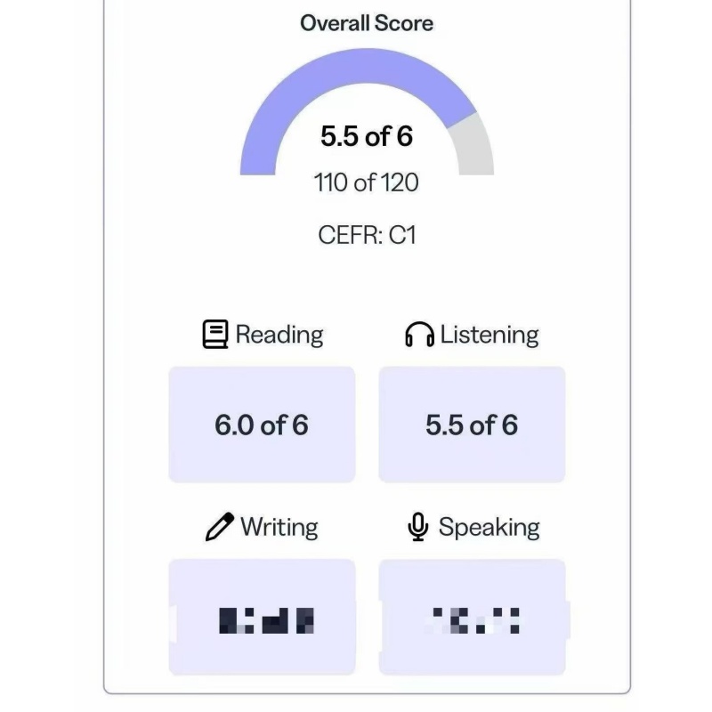Image resolution: width=712 pixels, height=712 pixels.
Task: Click the Speaking section label
Action: click(x=489, y=528)
